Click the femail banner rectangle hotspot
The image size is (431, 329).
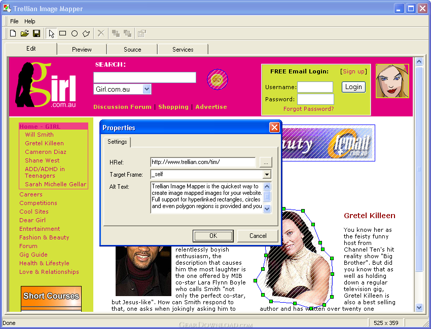[x=329, y=143]
